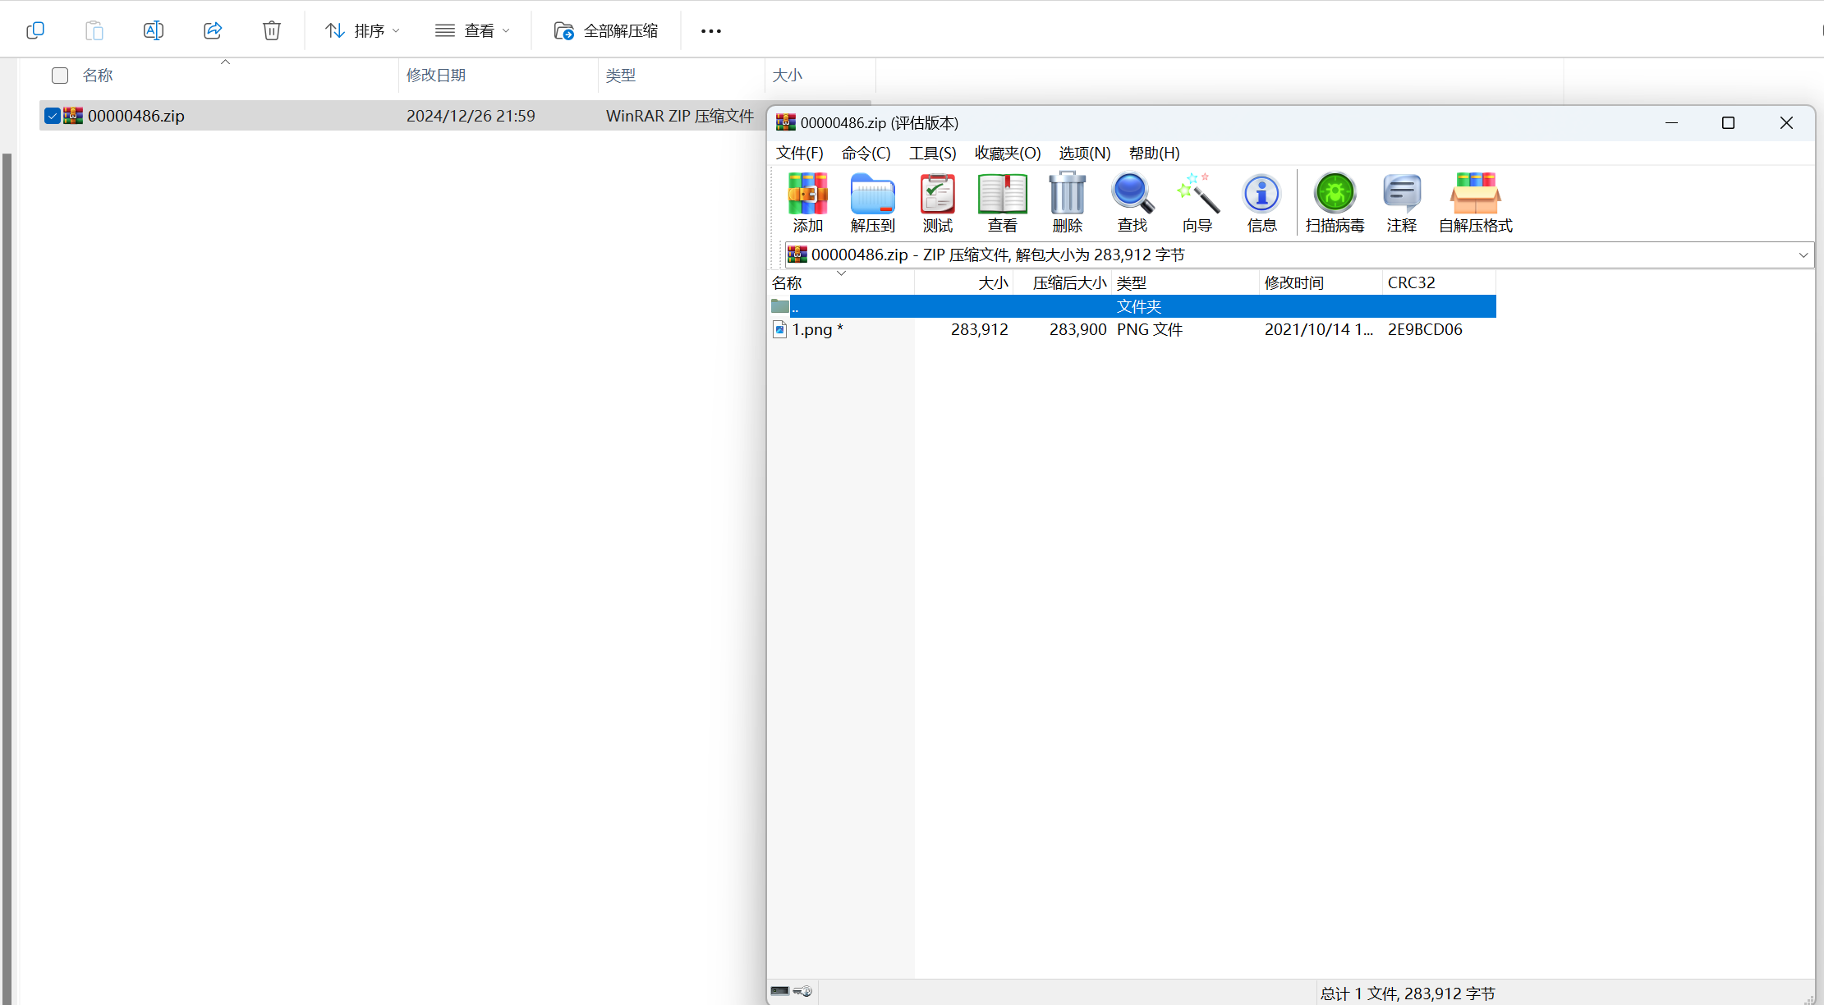
Task: Click the parent folder icon in WinRAR list
Action: point(780,306)
